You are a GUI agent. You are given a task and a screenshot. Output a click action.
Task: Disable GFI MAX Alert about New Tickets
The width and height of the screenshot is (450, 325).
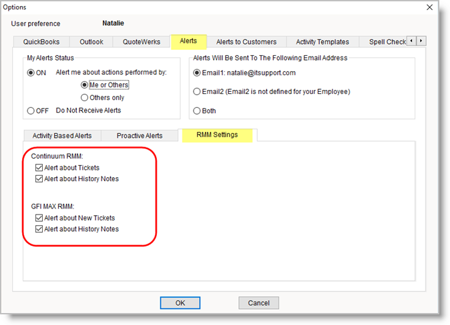39,218
